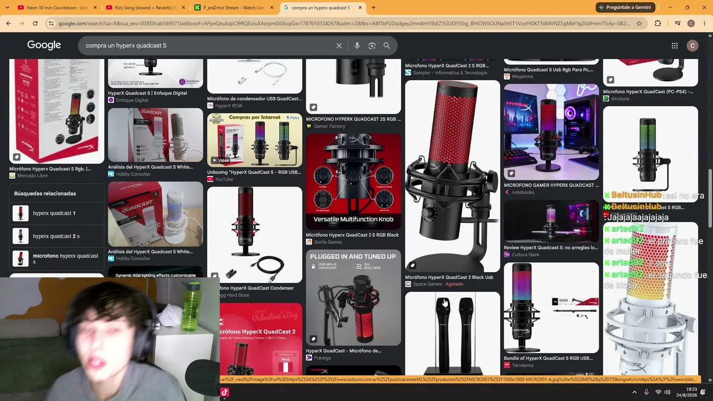Open related search 'microfono hyperx quadcast s'
The image size is (713, 401).
[57, 259]
